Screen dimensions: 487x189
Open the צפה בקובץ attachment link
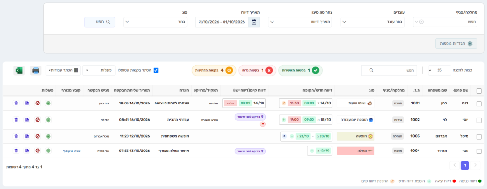click(72, 151)
